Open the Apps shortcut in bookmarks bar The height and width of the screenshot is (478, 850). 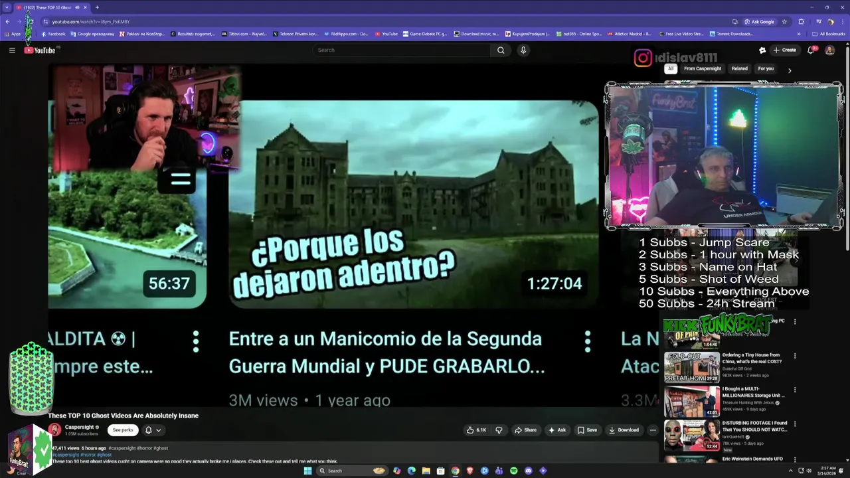pos(13,34)
